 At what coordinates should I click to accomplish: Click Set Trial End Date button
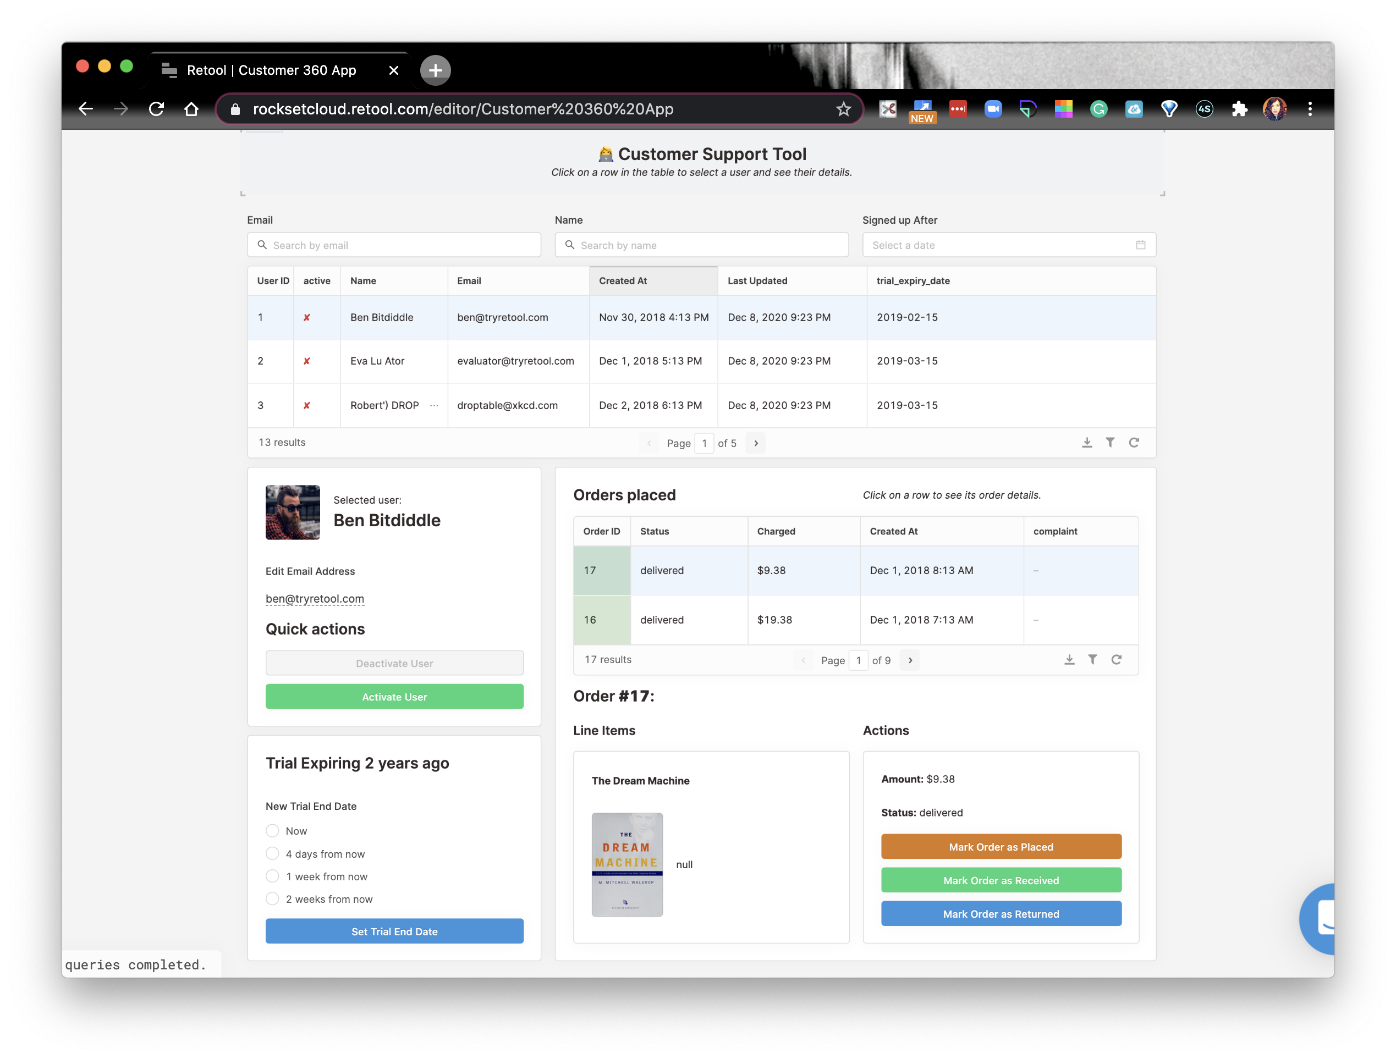394,932
